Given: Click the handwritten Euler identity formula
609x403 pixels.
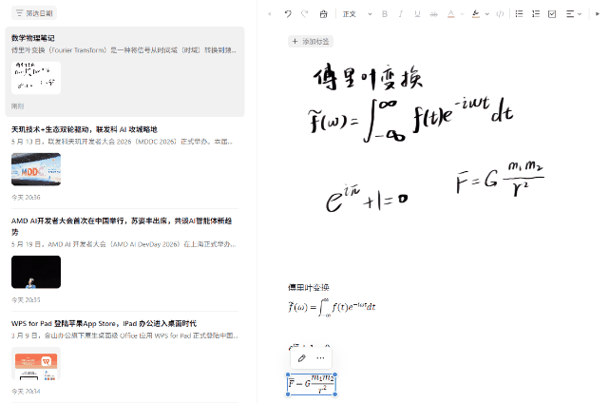Looking at the screenshot, I should (367, 199).
